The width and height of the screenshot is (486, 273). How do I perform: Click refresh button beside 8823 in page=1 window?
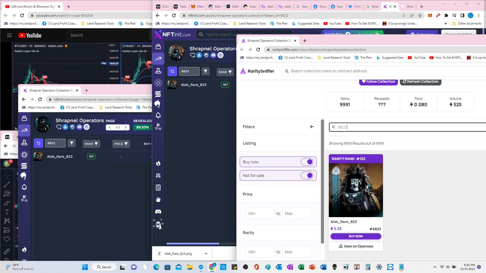click(x=38, y=143)
